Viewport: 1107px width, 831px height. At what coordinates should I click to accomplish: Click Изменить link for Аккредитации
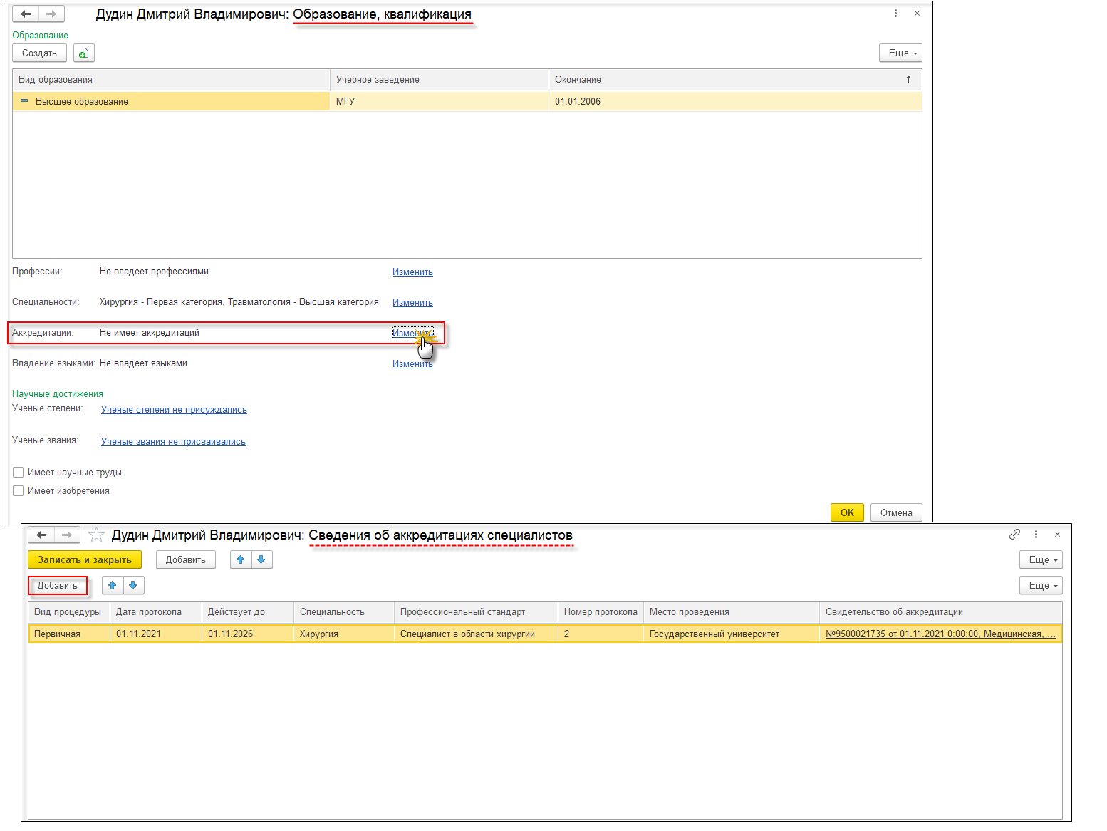pos(412,333)
